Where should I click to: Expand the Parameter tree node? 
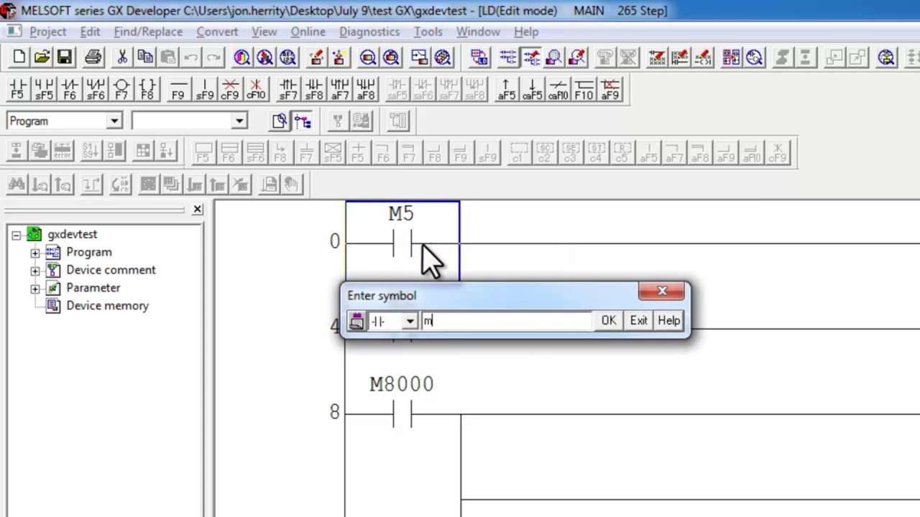tap(34, 289)
